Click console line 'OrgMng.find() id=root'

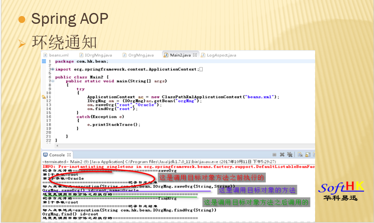click(71, 214)
